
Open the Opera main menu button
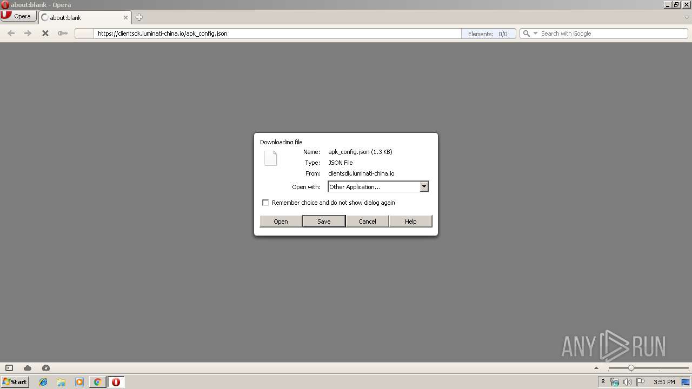[x=18, y=16]
